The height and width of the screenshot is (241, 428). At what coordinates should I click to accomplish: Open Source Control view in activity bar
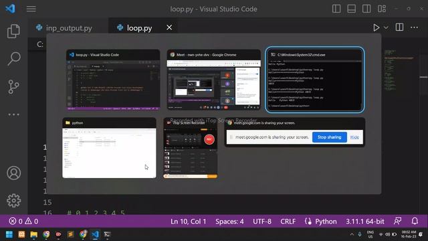point(13,87)
